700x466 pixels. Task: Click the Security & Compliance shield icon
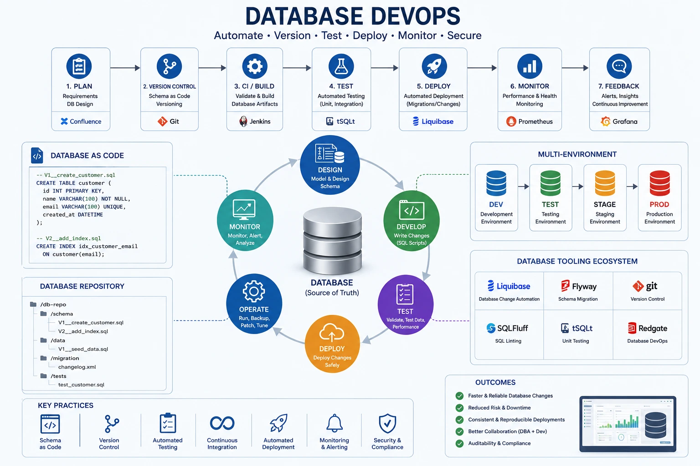point(387,423)
